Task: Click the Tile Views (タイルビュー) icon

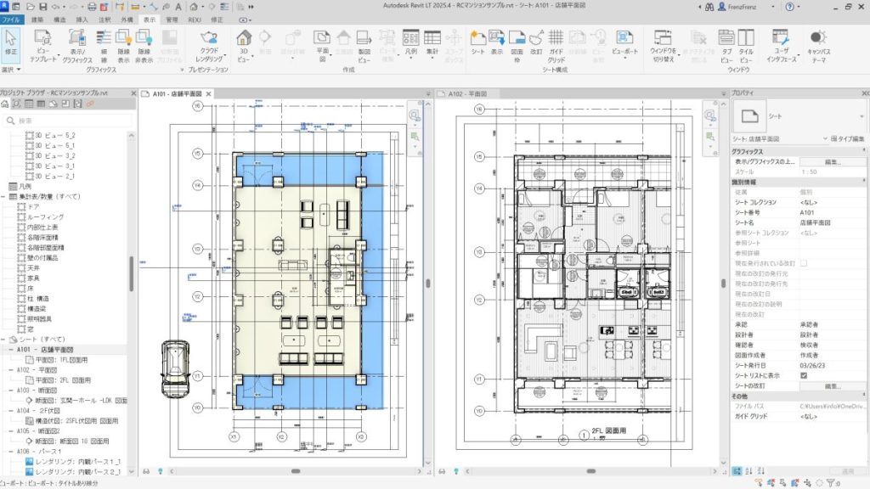Action: click(x=746, y=42)
